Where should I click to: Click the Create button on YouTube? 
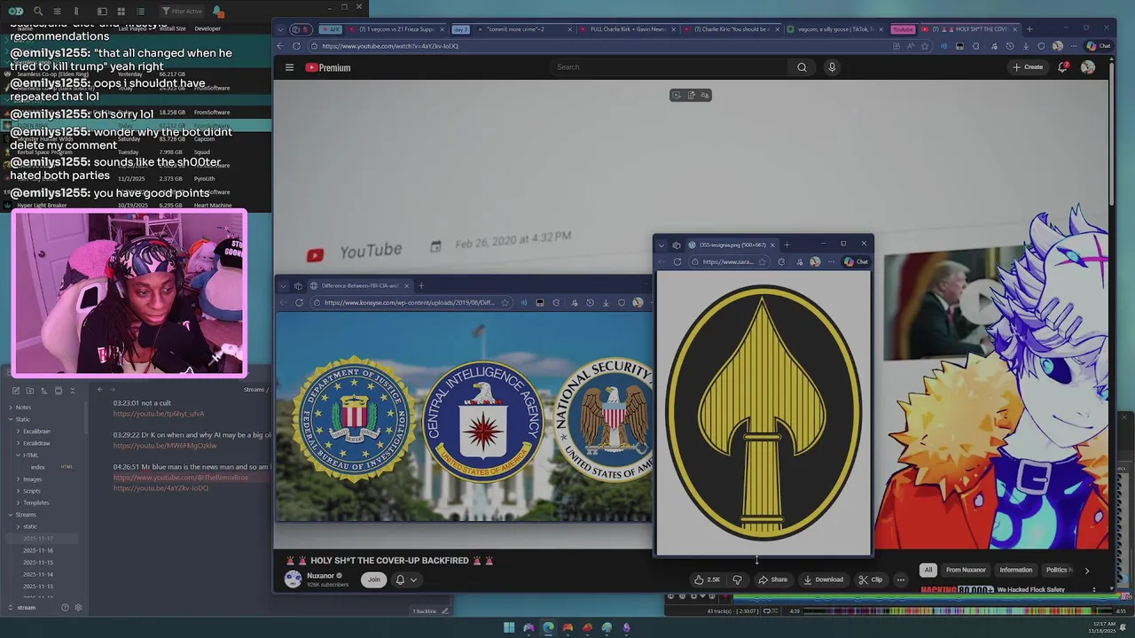[x=1028, y=67]
